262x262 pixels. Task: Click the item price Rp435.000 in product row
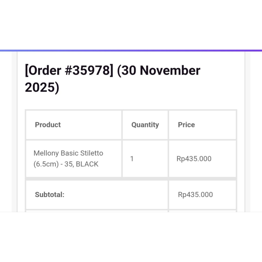click(194, 159)
